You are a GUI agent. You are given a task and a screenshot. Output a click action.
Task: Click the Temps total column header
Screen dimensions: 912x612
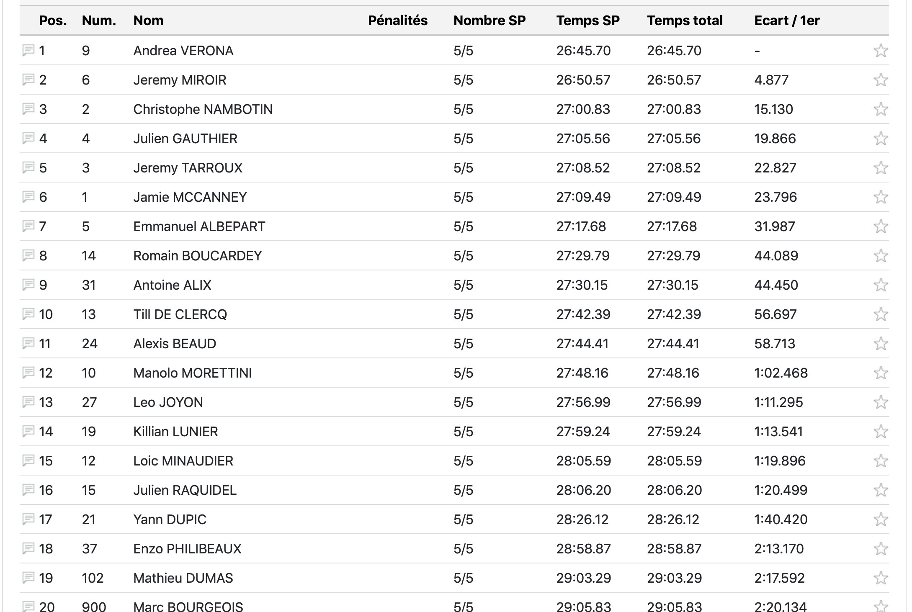[685, 21]
